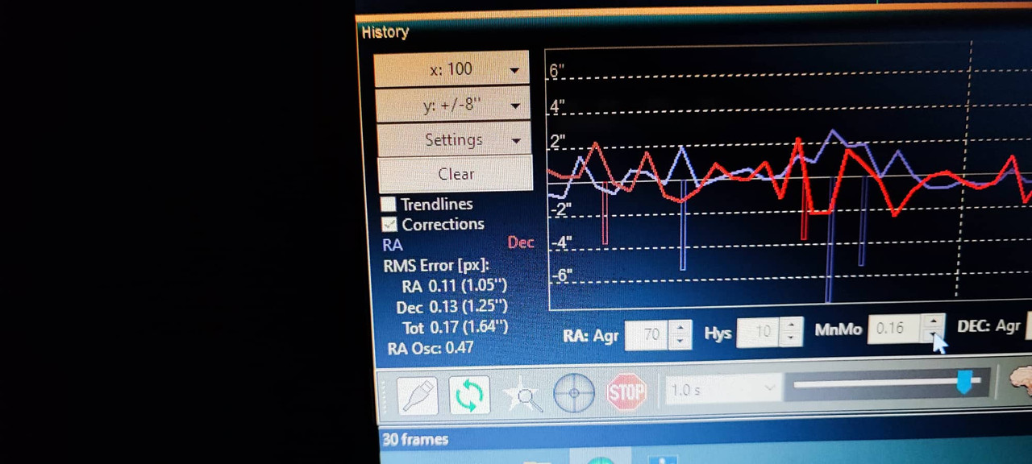Click the RMS Error [px]: heading
Image resolution: width=1032 pixels, height=464 pixels.
[x=436, y=265]
